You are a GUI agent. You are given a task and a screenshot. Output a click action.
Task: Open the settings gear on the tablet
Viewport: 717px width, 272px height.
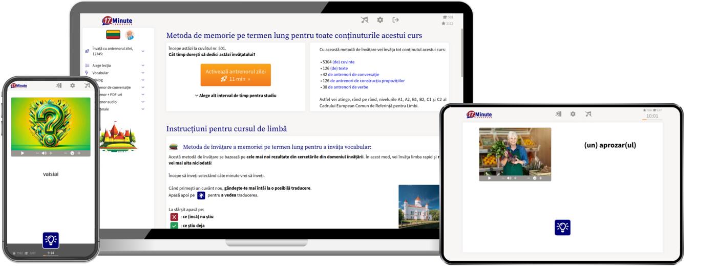573,114
